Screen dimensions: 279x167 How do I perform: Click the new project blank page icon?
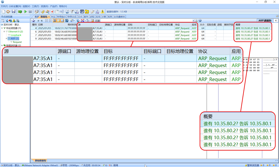[x=3, y=12]
